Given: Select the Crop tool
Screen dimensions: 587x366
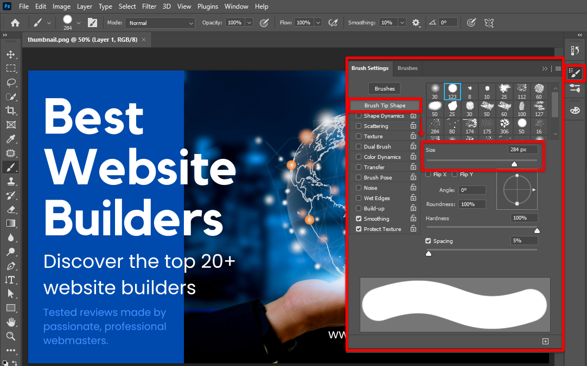Looking at the screenshot, I should coord(10,111).
